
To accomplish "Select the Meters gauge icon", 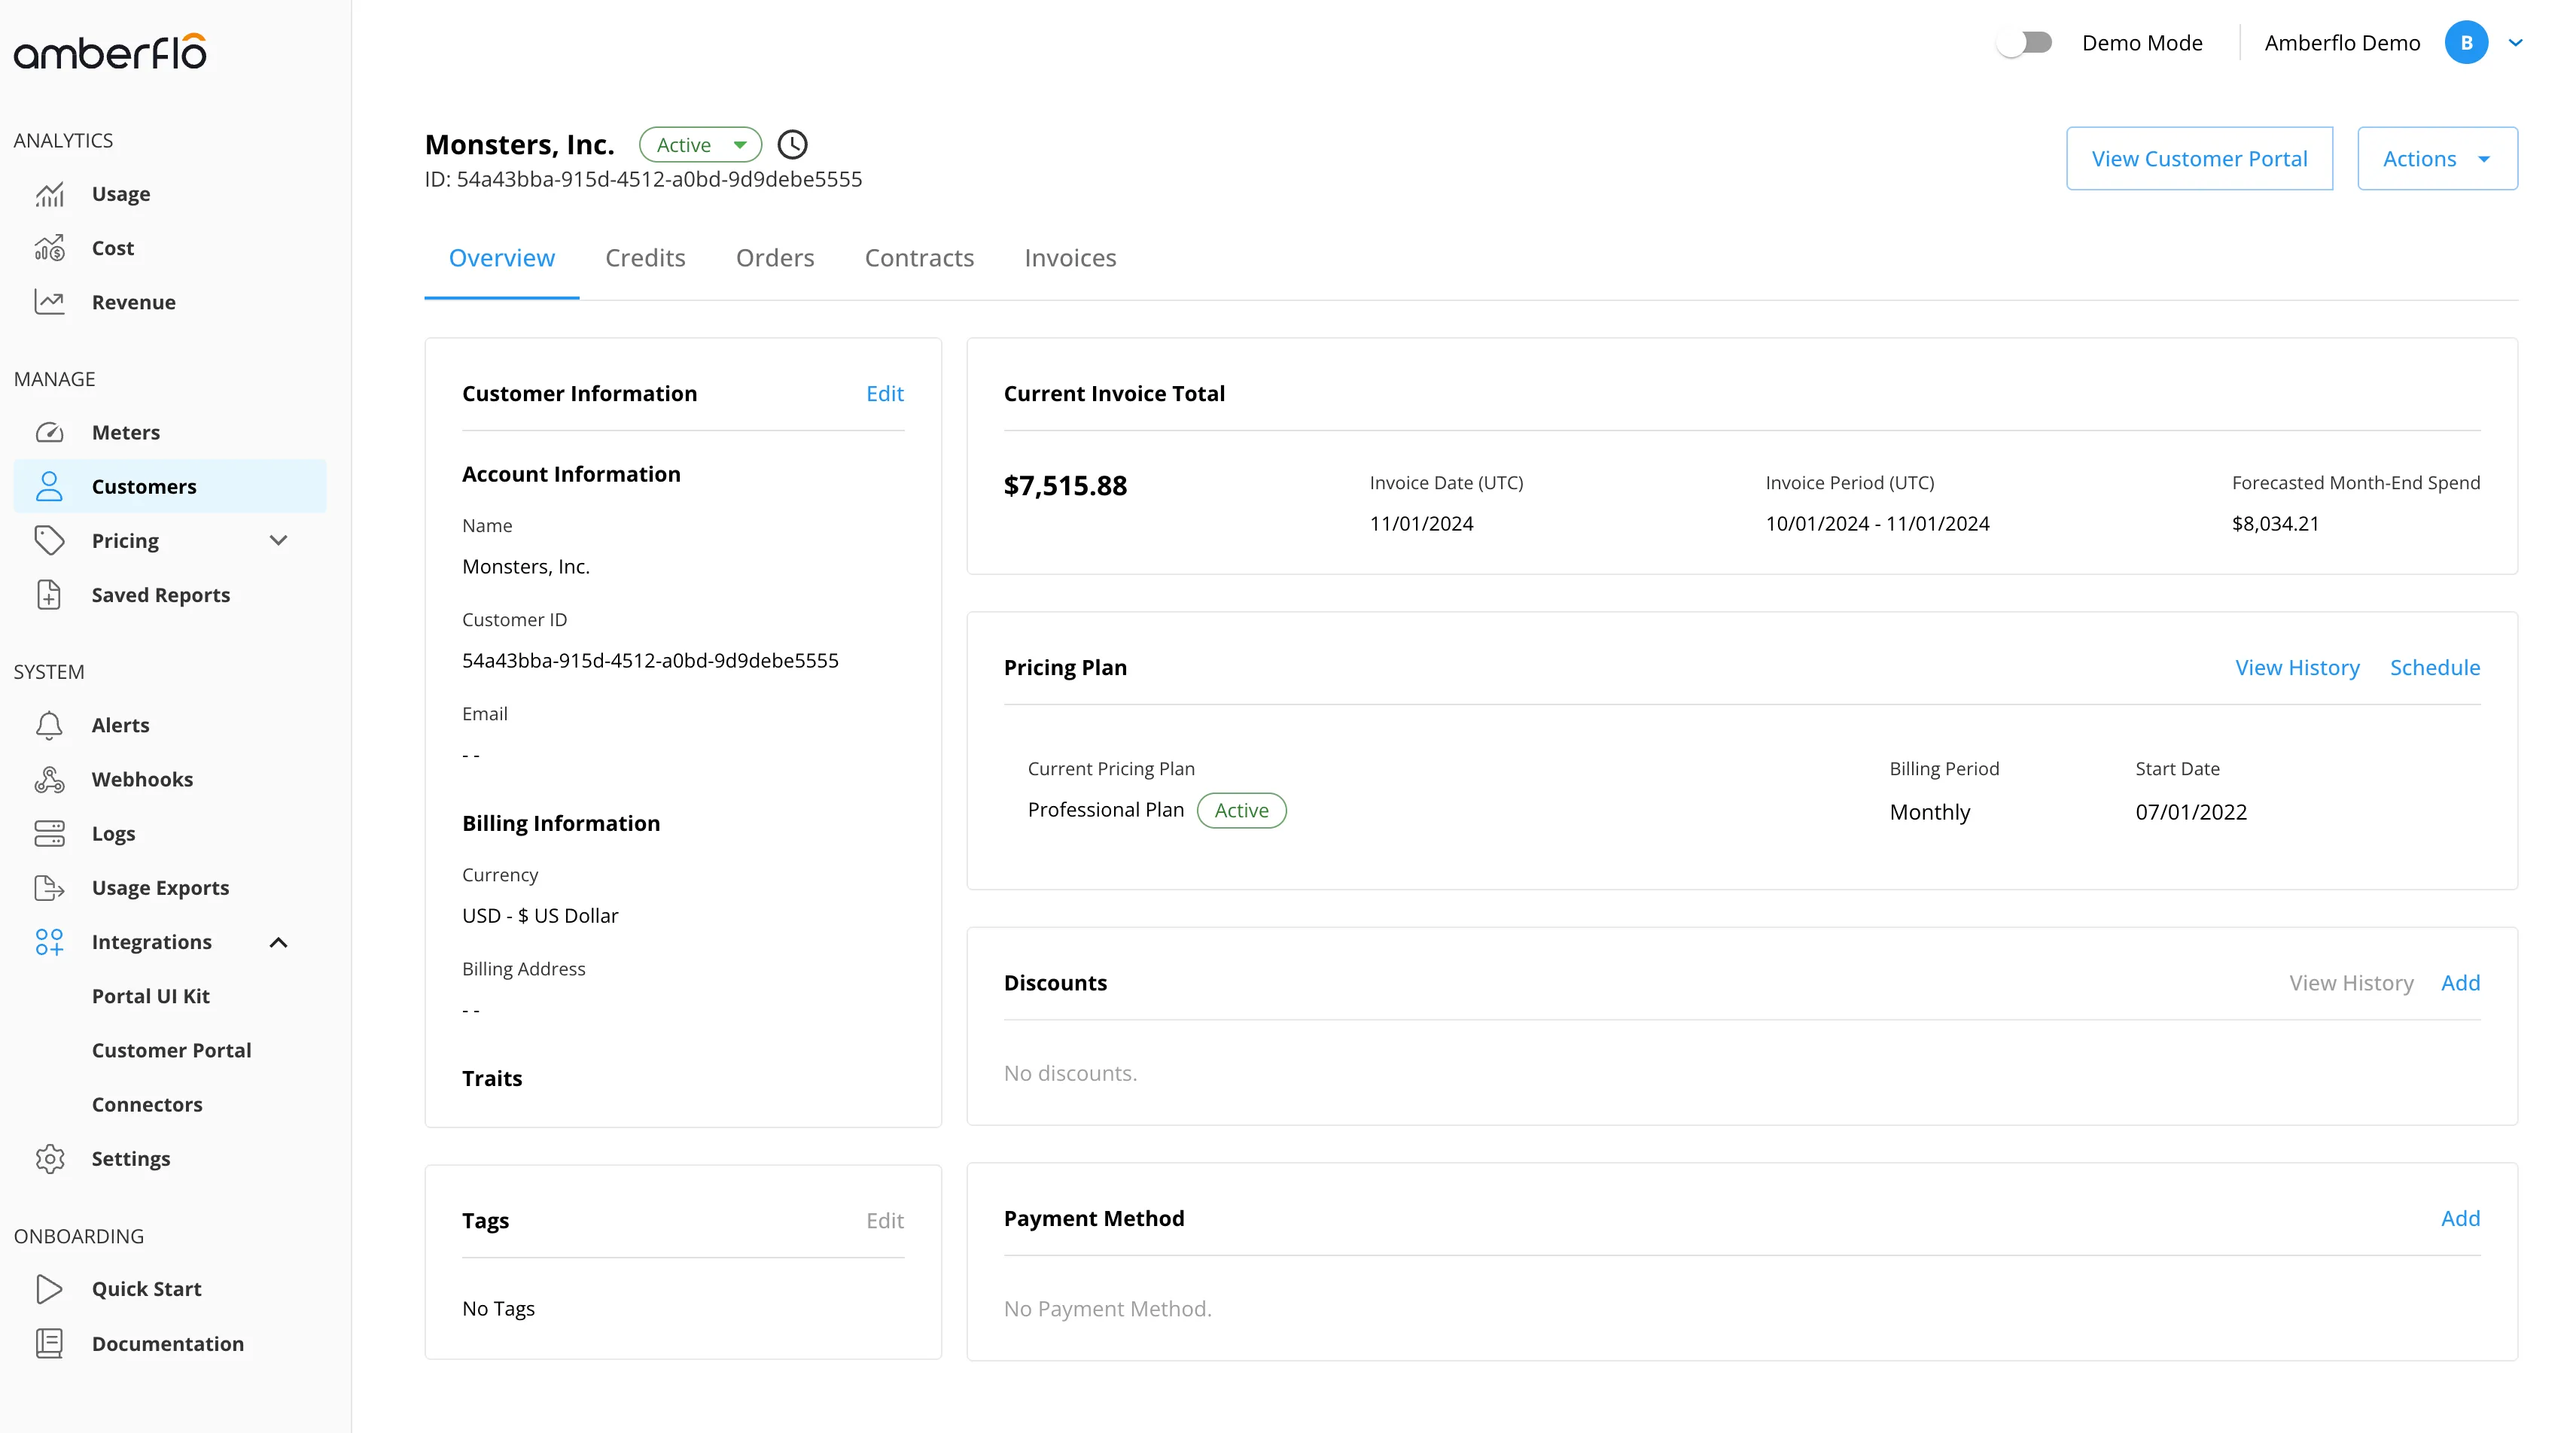I will [49, 432].
